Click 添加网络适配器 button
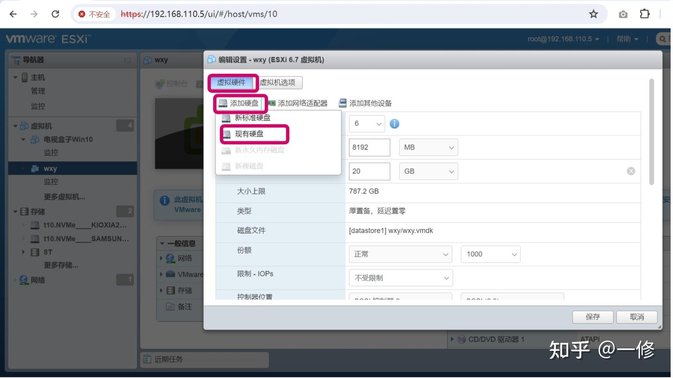 [x=298, y=103]
